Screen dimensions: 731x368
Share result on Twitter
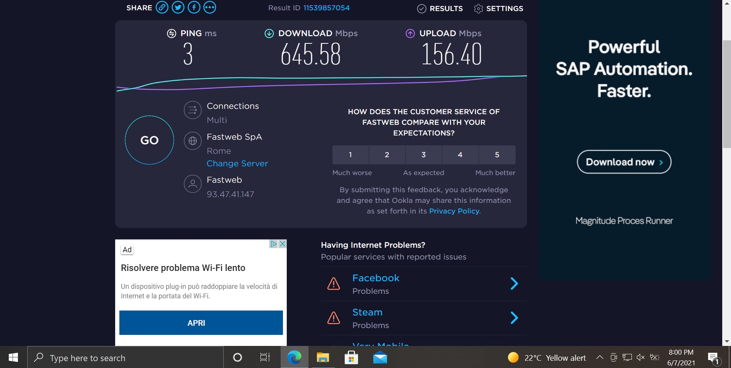(x=178, y=8)
